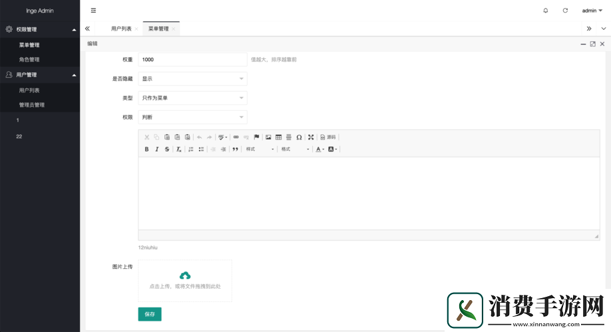The image size is (611, 332).
Task: Open 角色管理 in the sidebar menu
Action: (29, 60)
